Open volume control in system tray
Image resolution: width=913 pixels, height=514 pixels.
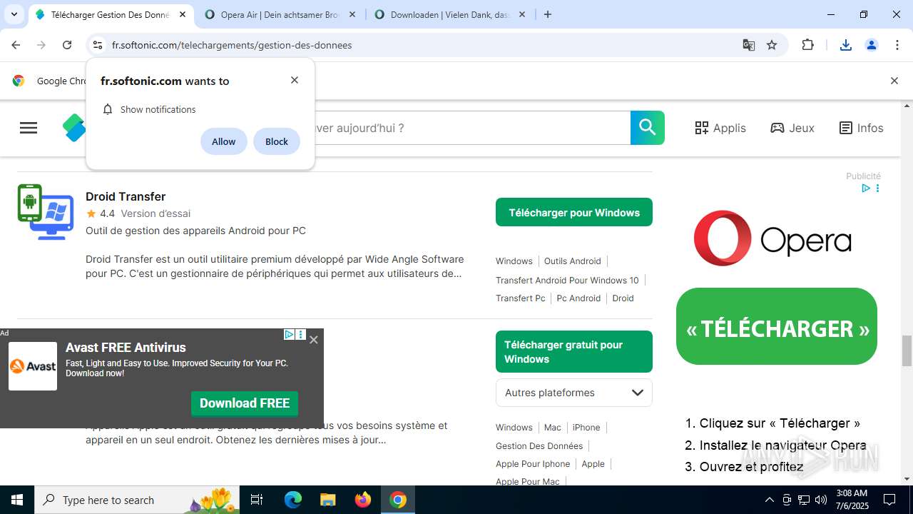(x=821, y=500)
